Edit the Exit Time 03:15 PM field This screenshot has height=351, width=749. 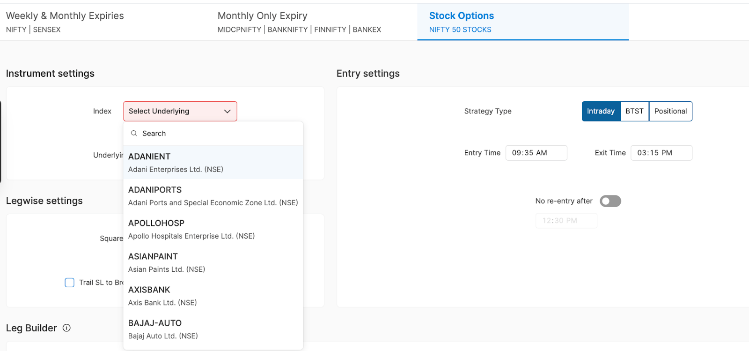[661, 153]
